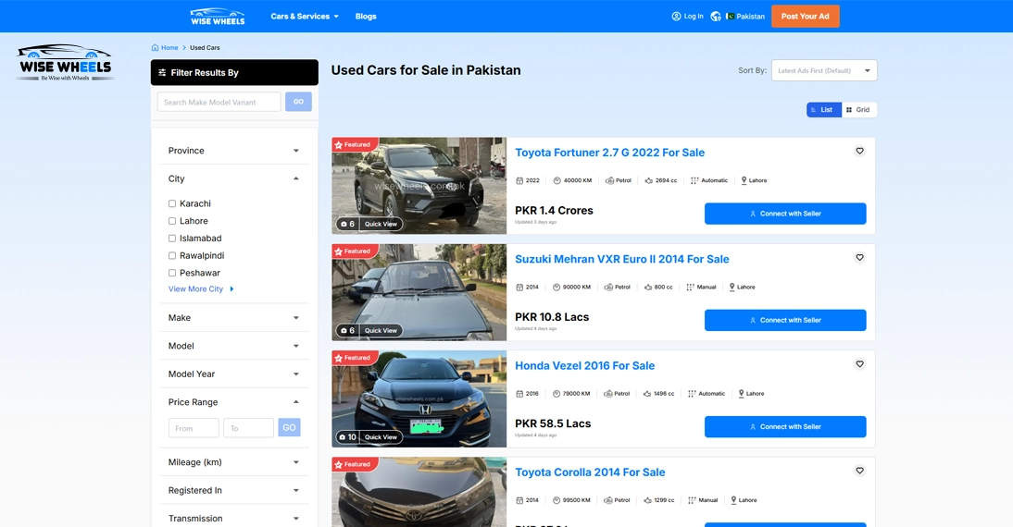Favorite the Toyota Corolla listing heart
Screen dimensions: 1013x527
[860, 471]
